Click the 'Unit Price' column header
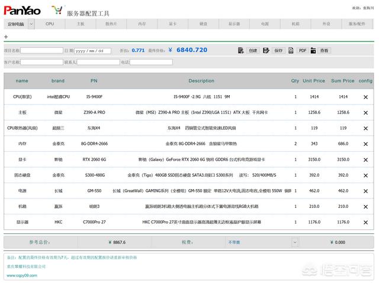 point(314,81)
